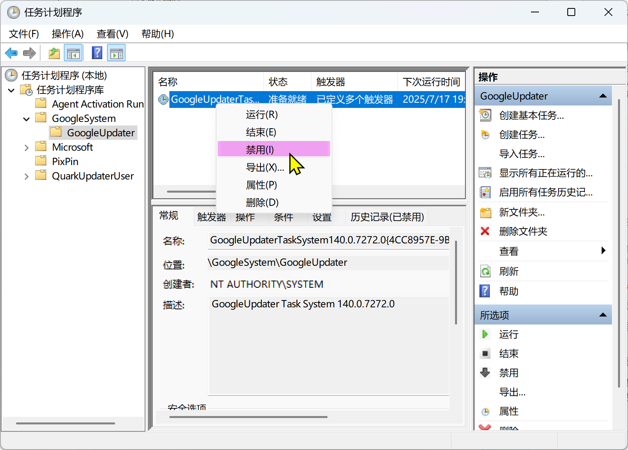Click the 刷新 refresh icon
The image size is (628, 450).
tap(485, 271)
